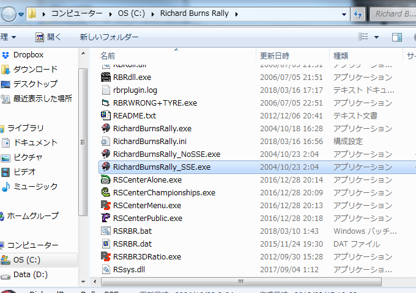Open the address bar history dropdown
The width and height of the screenshot is (416, 293).
(344, 14)
